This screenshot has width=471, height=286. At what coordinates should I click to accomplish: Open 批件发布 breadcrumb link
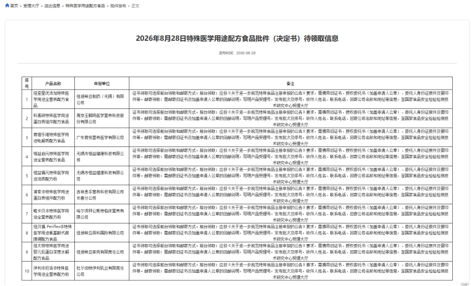pyautogui.click(x=118, y=6)
